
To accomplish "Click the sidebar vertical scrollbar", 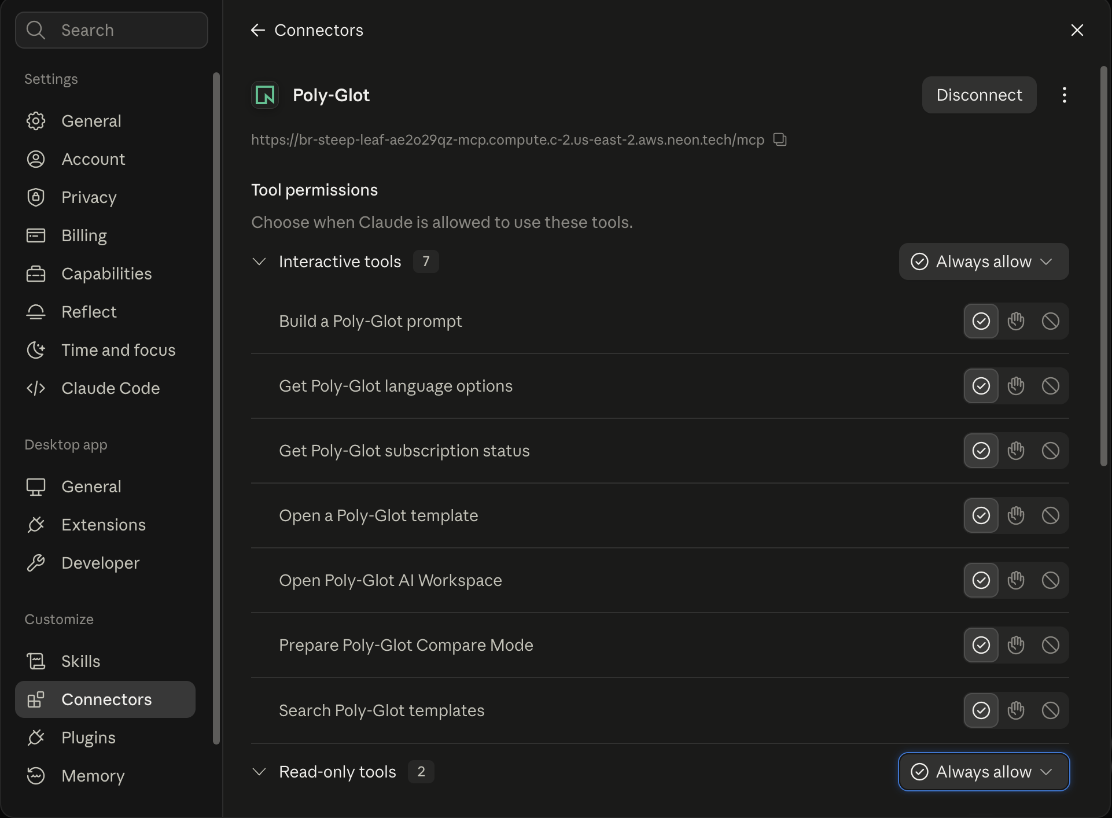I will (x=216, y=408).
